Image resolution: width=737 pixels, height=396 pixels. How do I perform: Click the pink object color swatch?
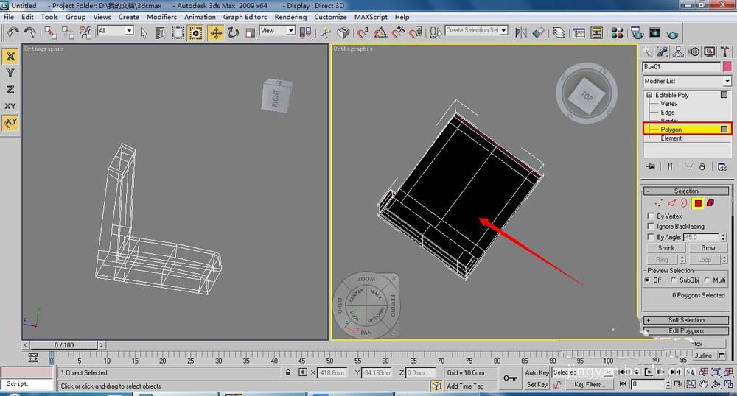click(727, 67)
